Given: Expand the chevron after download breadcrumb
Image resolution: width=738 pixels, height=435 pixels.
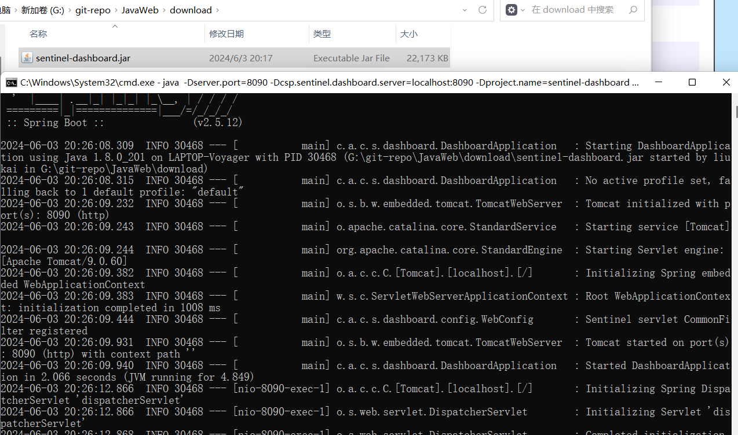Looking at the screenshot, I should point(217,10).
